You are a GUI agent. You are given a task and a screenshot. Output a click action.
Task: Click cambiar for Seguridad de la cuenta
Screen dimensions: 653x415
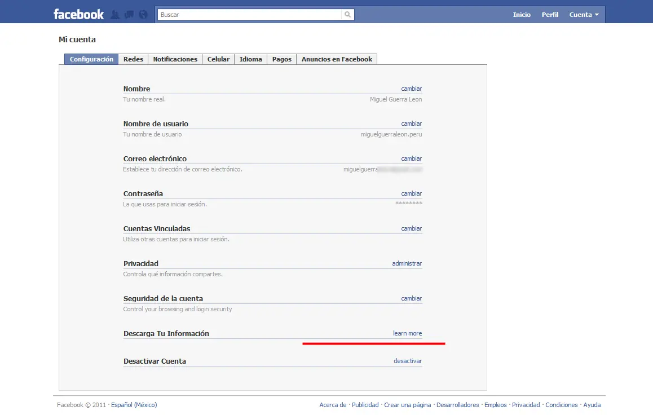[x=412, y=298]
